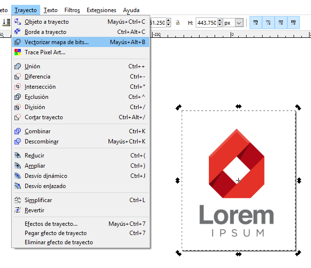Click the Trace Pixel Art colorful icon
311x268 pixels.
(x=18, y=52)
